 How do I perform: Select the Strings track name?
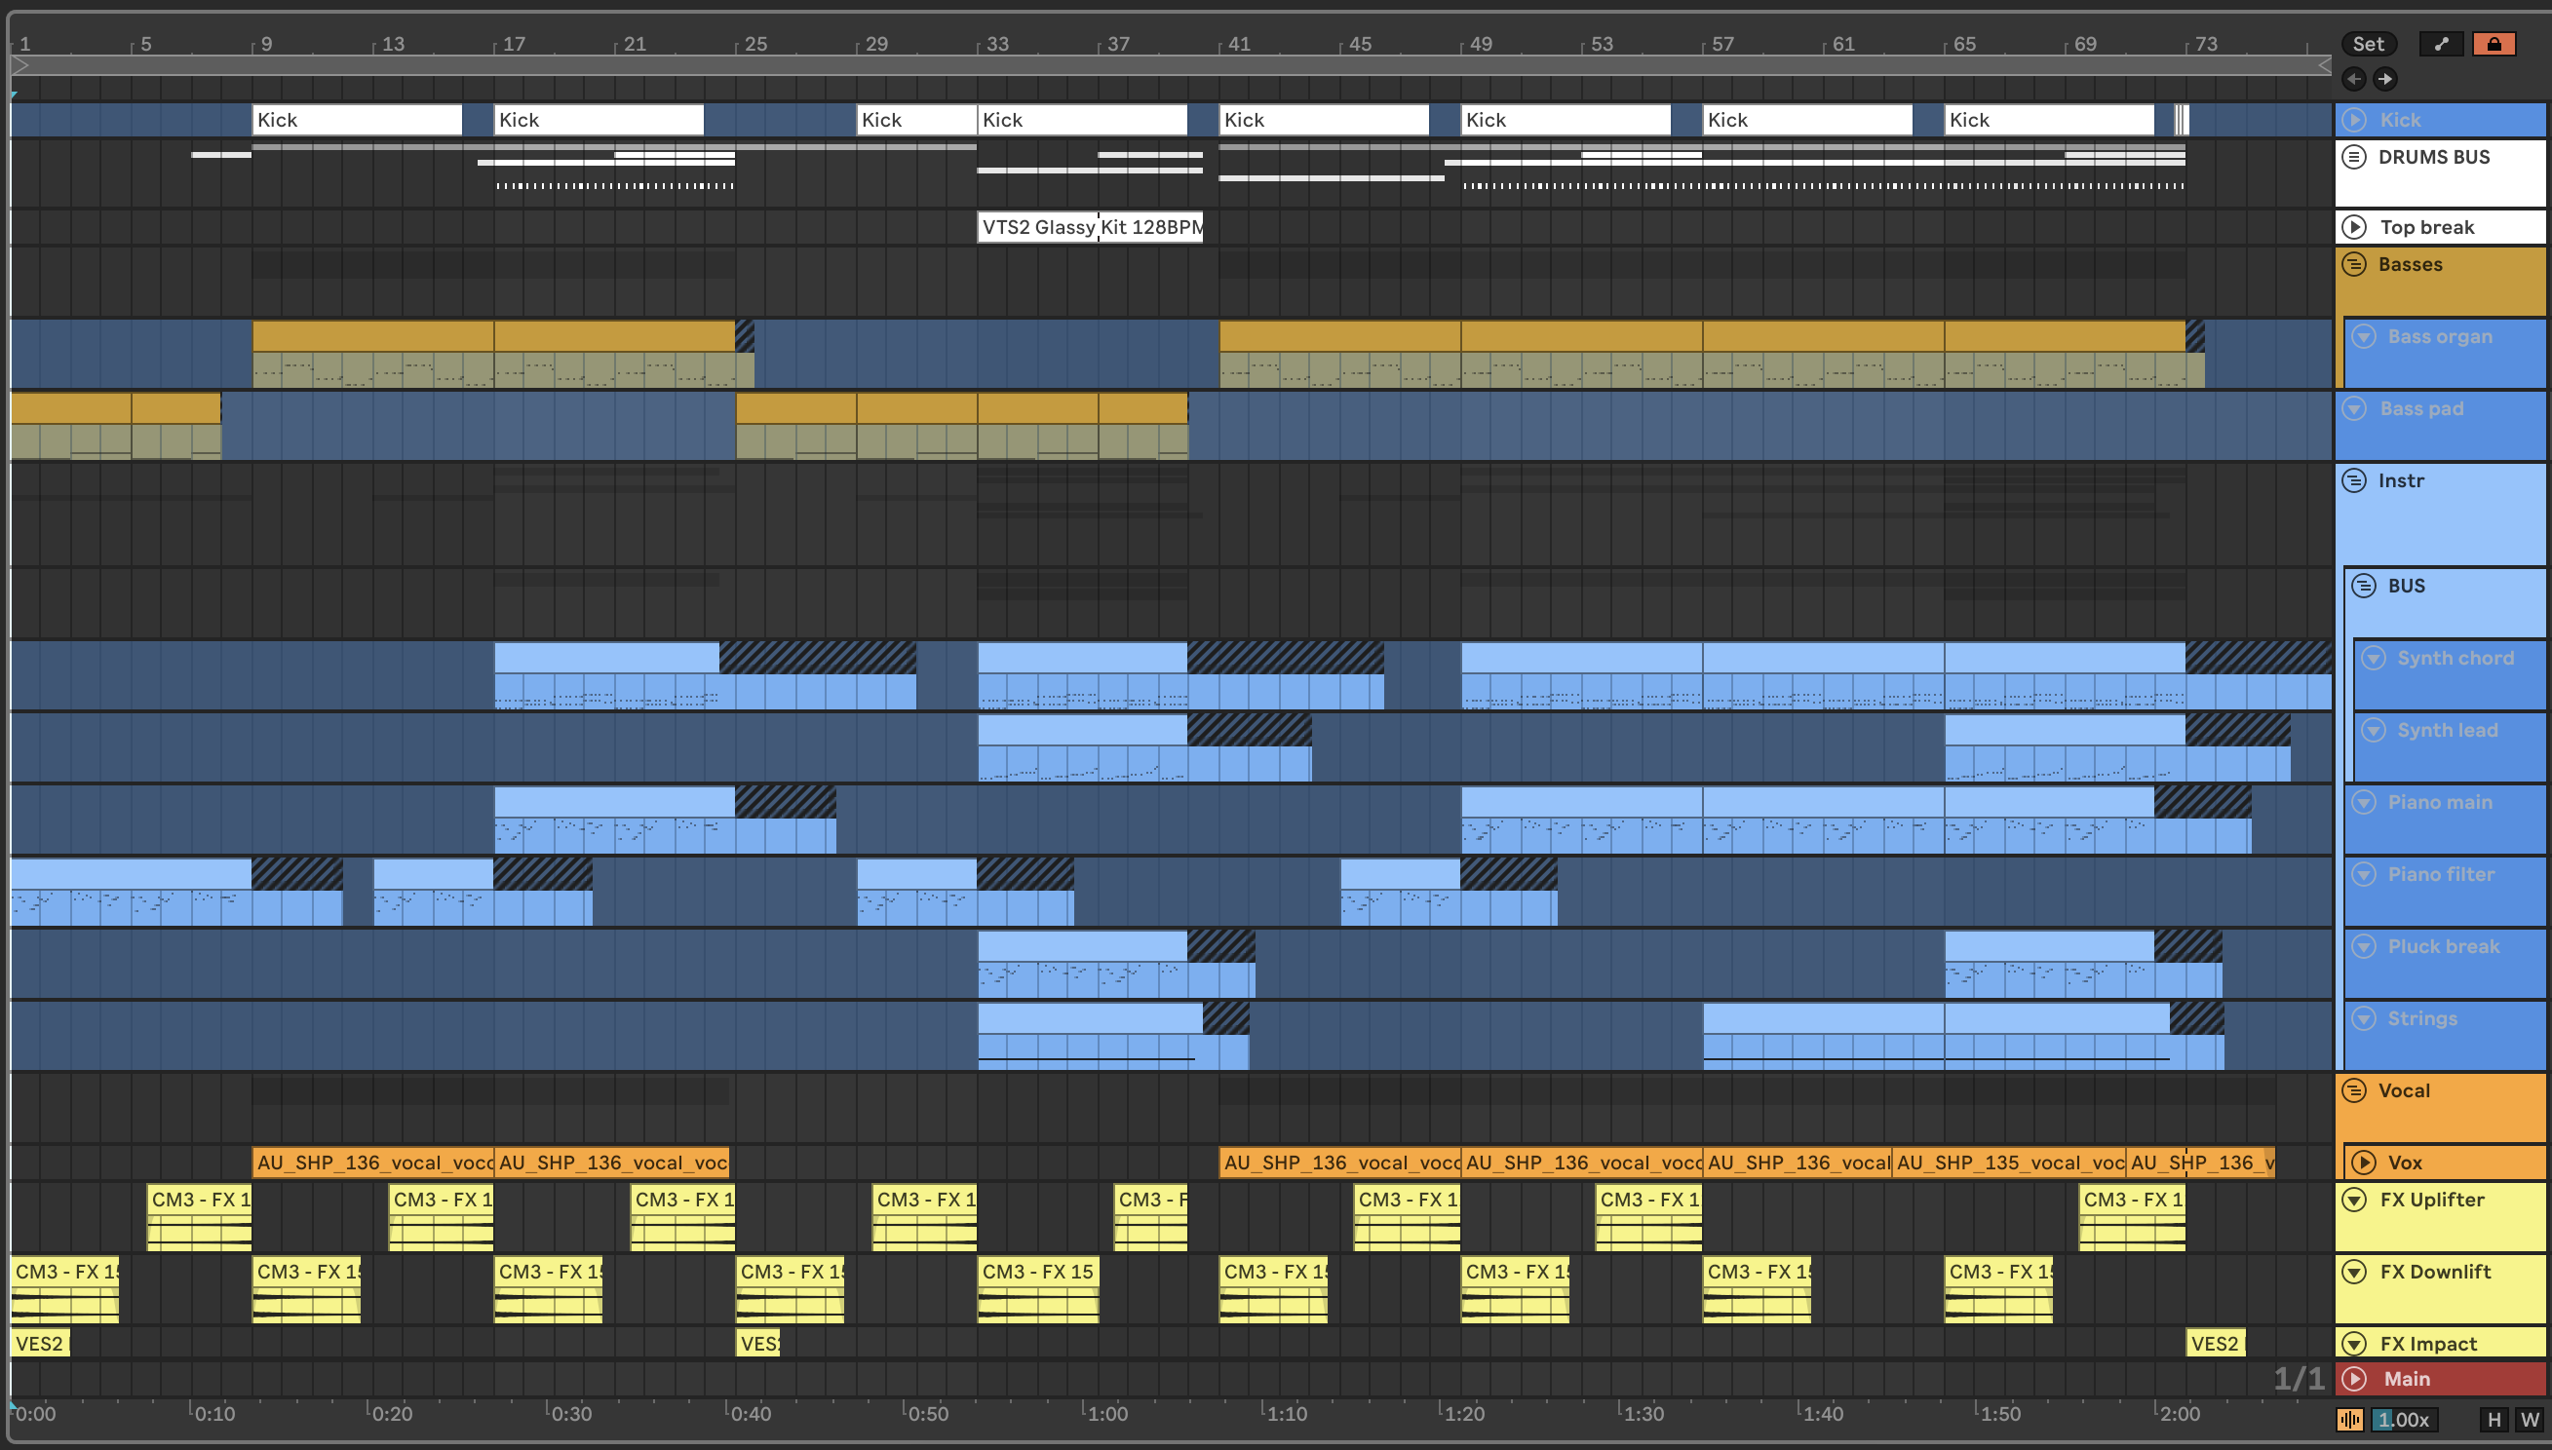click(x=2421, y=1018)
